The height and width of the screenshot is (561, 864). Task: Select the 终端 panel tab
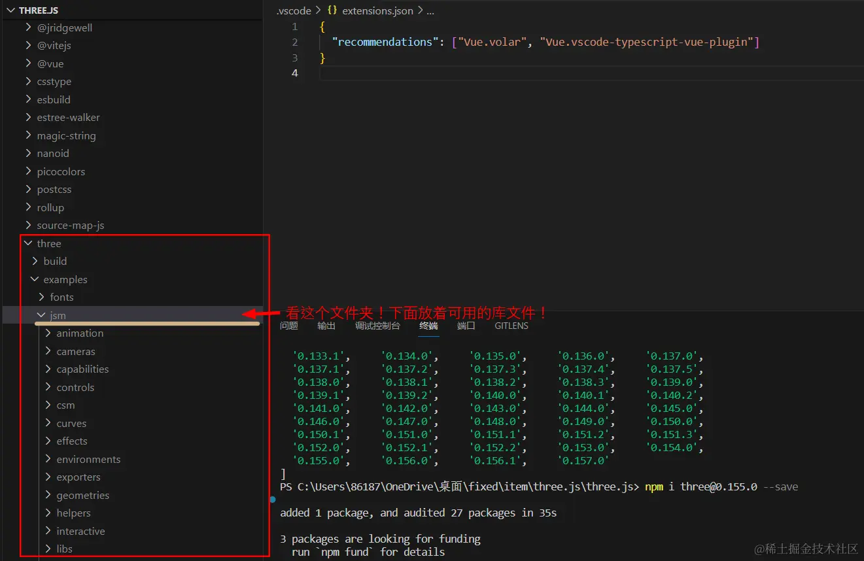point(429,326)
